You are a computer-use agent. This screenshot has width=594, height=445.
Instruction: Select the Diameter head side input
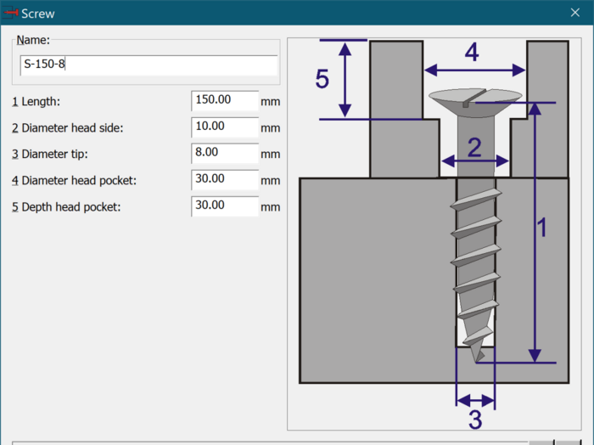224,127
